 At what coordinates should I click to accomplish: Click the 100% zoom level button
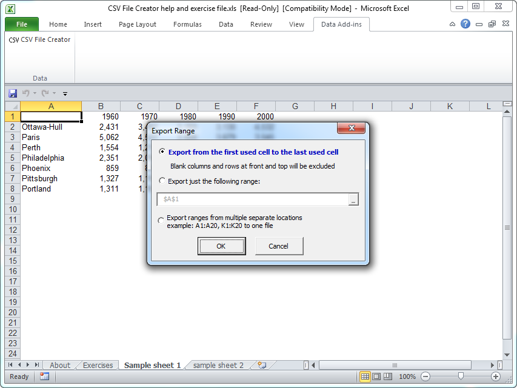click(x=407, y=376)
